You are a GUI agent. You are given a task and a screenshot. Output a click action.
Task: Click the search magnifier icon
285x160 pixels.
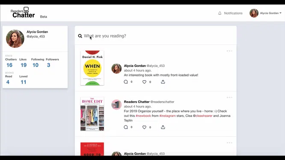pos(80,36)
